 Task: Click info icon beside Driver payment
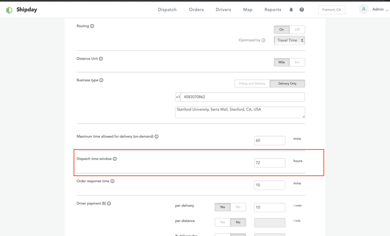[x=109, y=204]
